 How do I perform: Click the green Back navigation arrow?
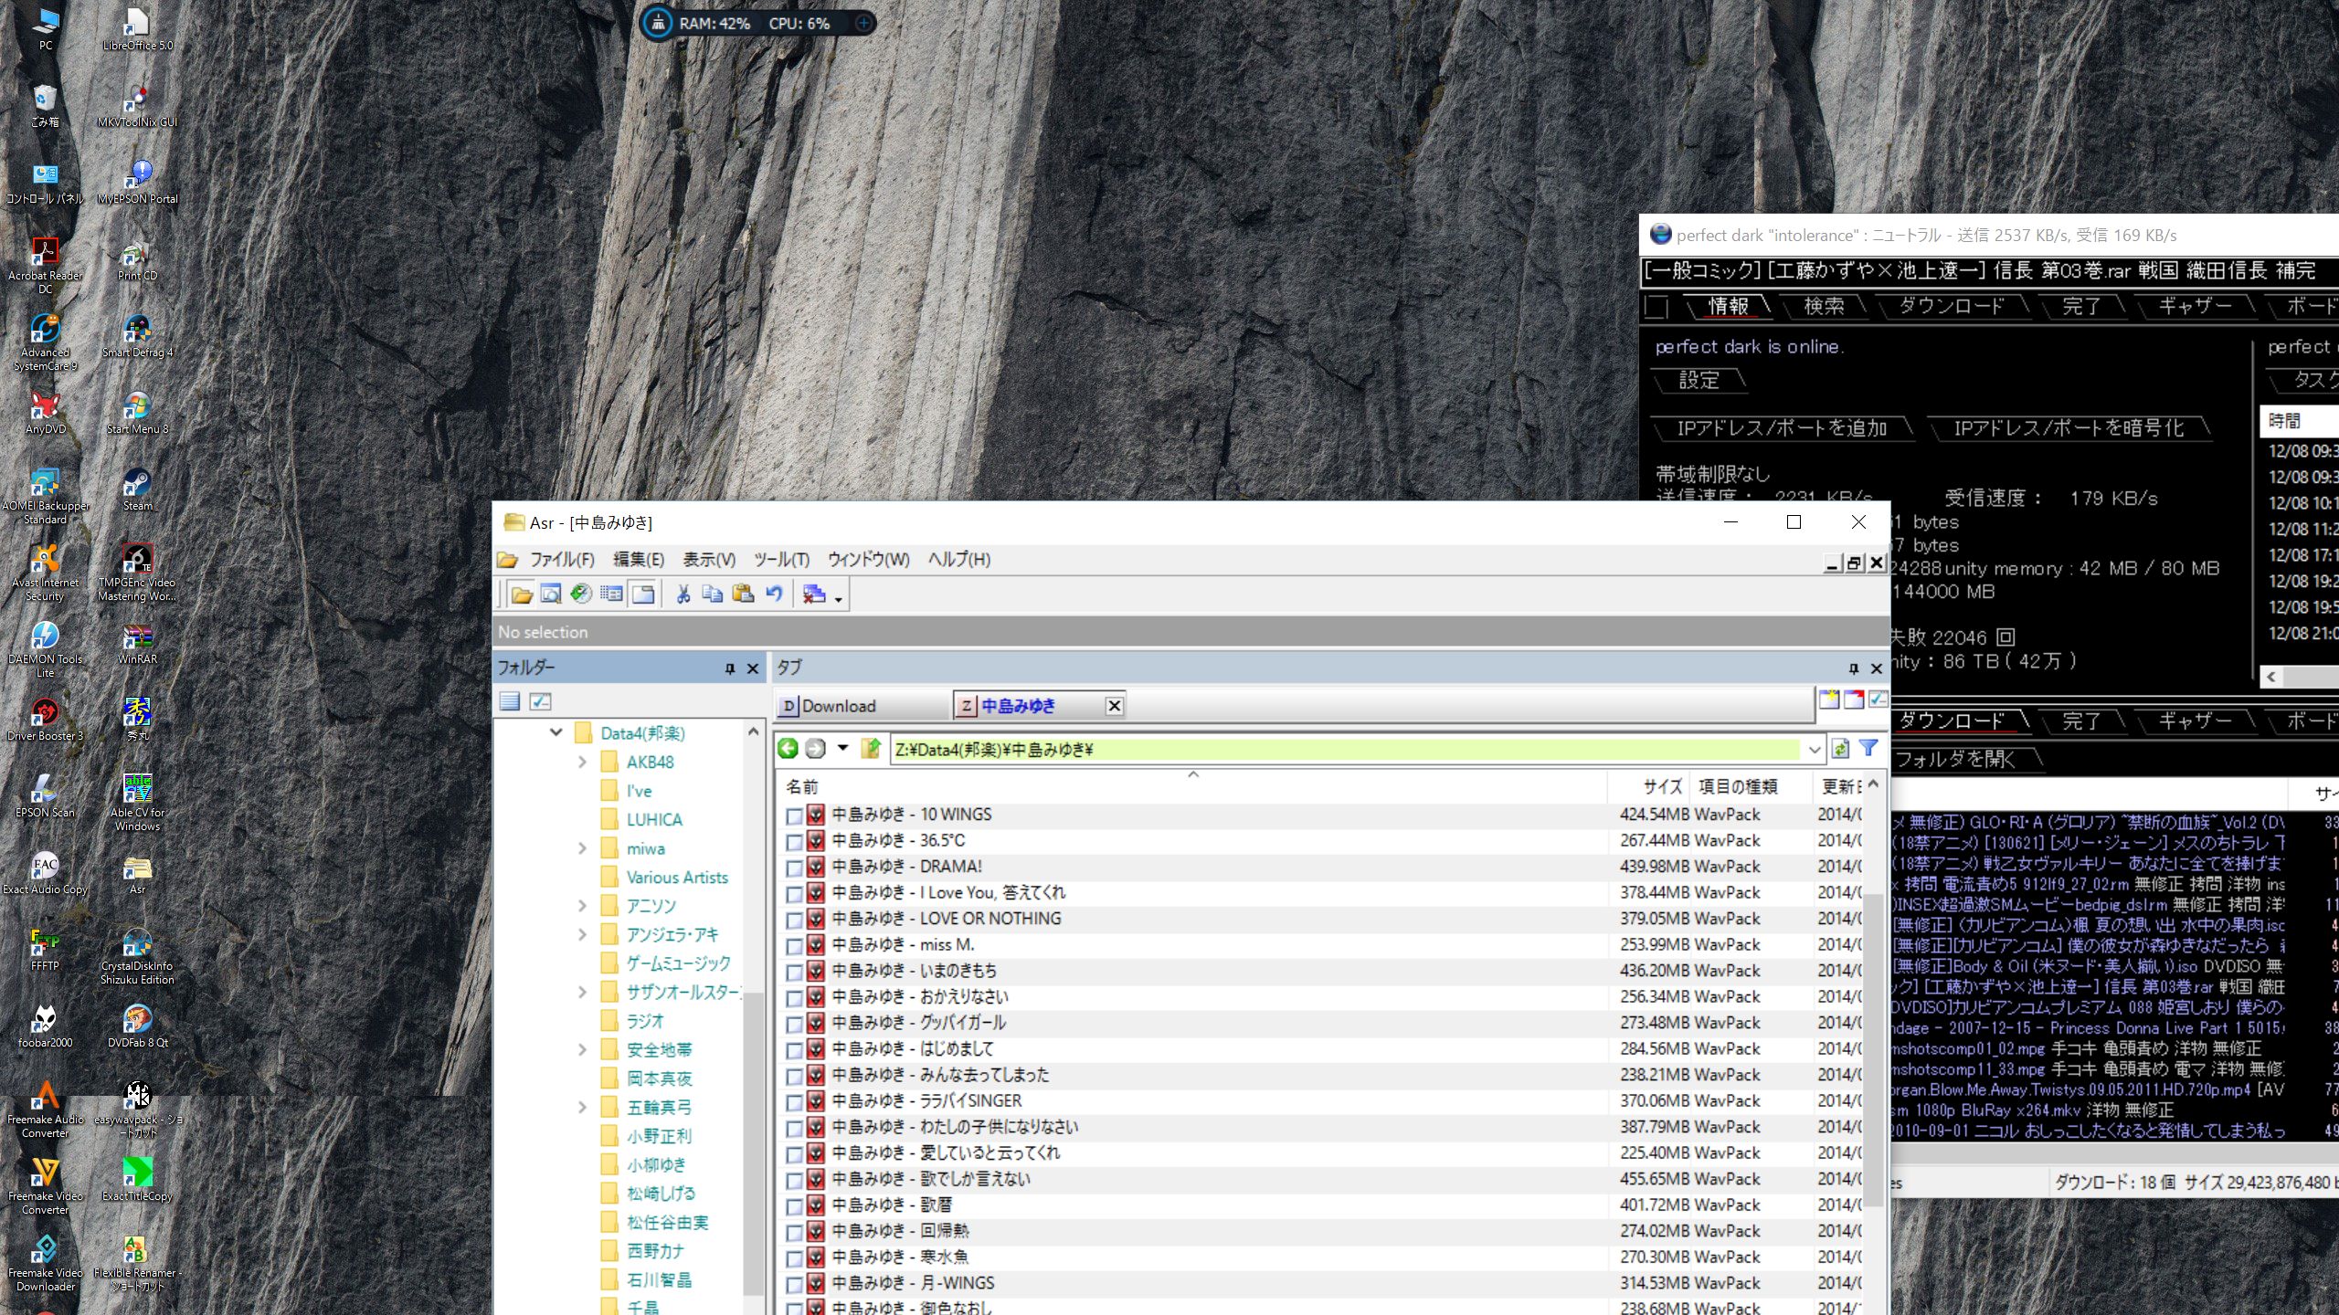point(788,749)
